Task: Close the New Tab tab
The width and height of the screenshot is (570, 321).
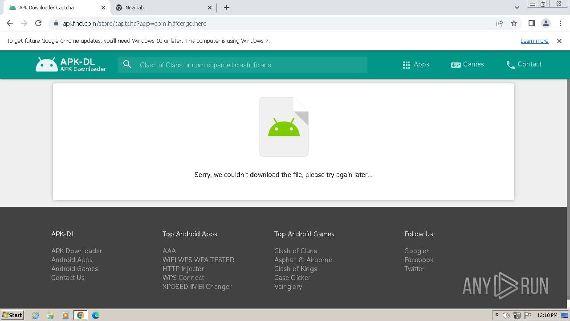Action: [x=210, y=8]
